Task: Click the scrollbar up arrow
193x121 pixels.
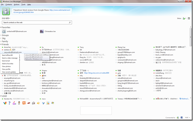Action: coord(191,27)
